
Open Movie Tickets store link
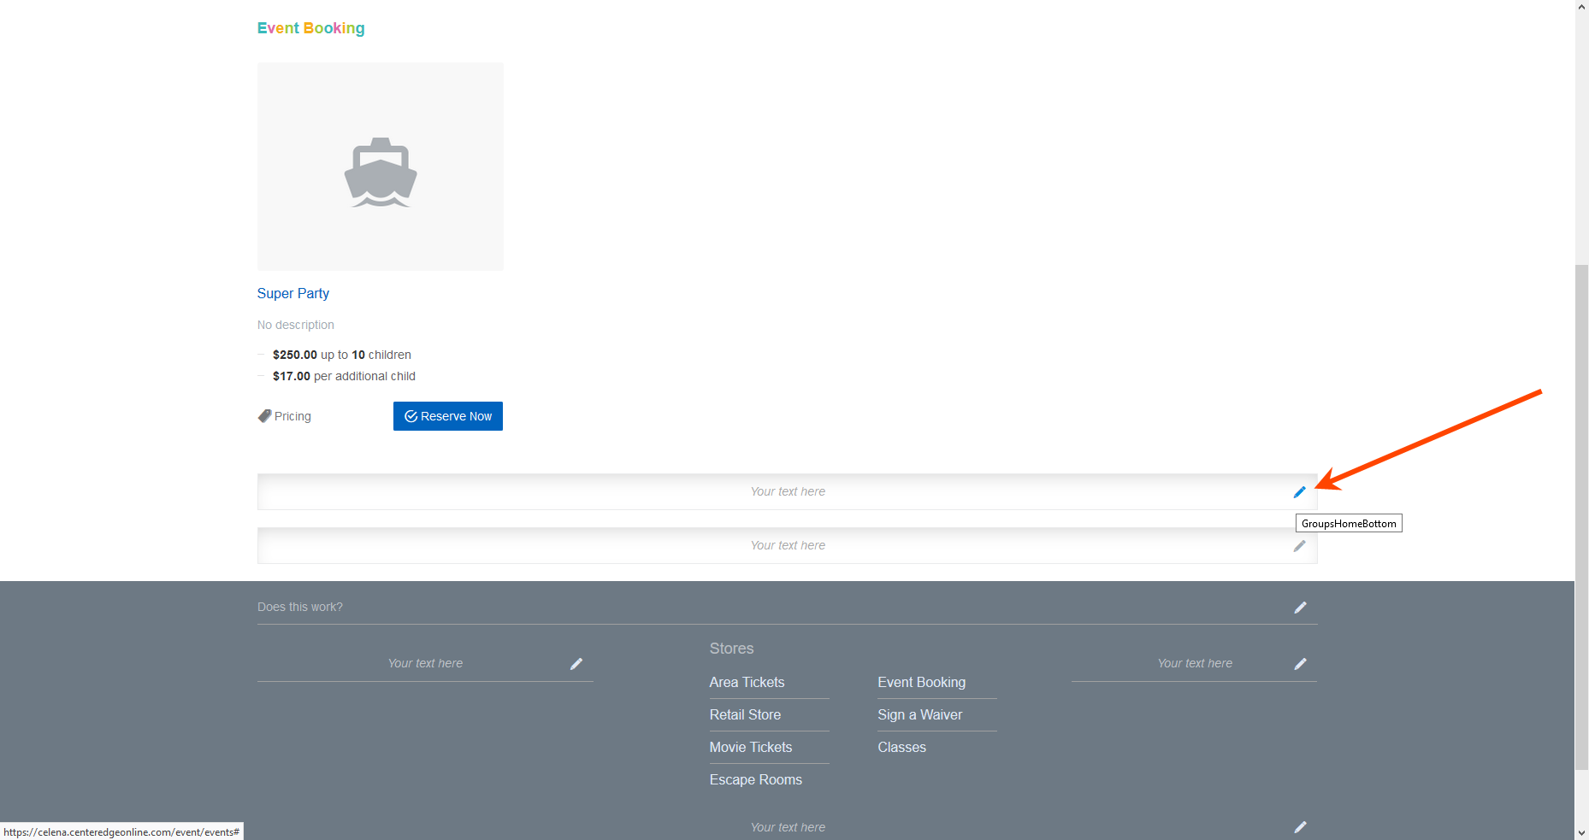[x=751, y=747]
